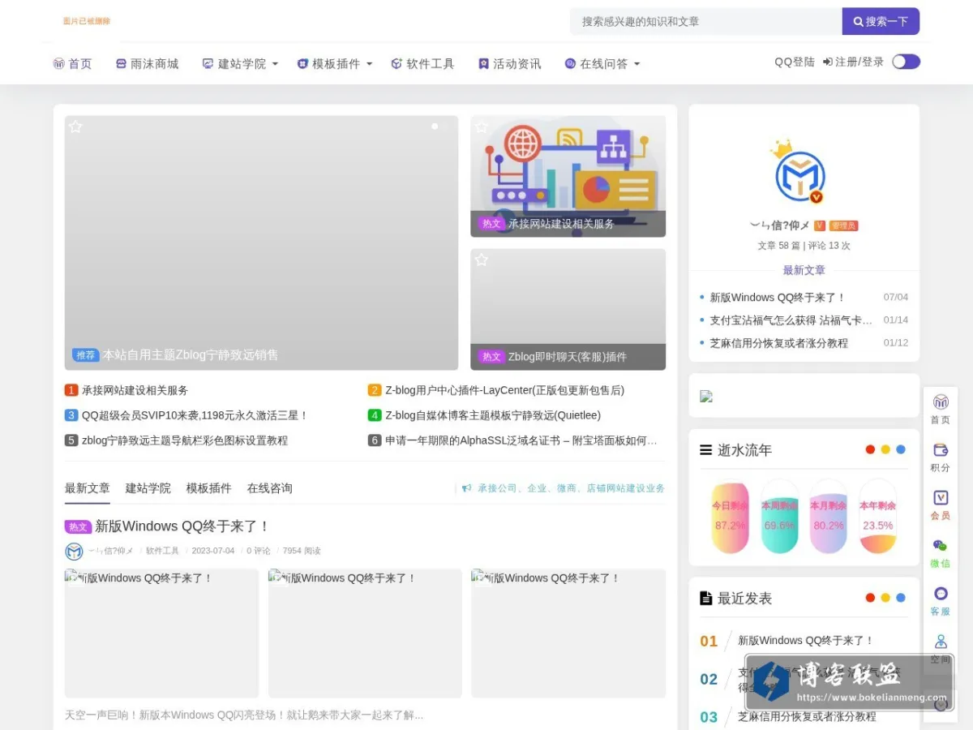
Task: Open link 5 zblog宁静致远主题导航栏彩色图标设置教程
Action: tap(185, 440)
